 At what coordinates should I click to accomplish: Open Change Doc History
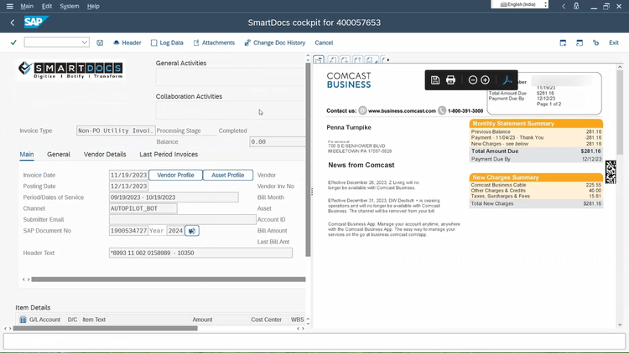coord(275,43)
